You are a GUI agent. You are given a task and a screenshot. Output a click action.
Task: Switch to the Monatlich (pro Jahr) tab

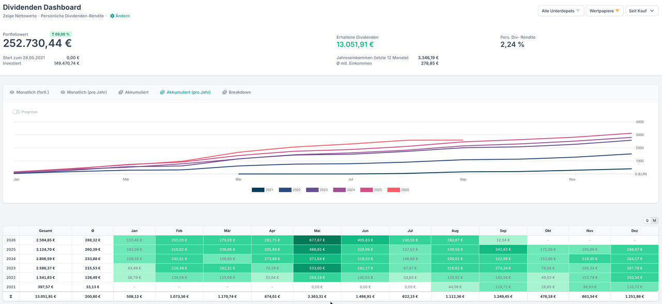click(84, 93)
